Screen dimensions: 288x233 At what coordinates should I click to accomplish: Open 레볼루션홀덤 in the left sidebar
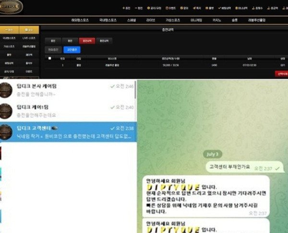click(x=29, y=47)
